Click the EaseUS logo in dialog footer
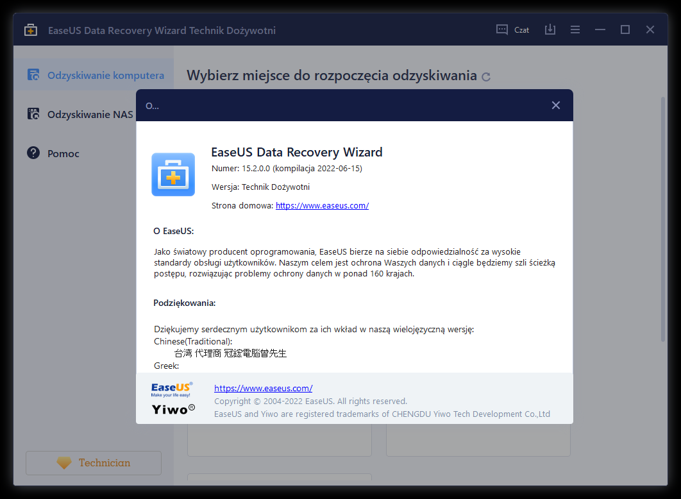681x499 pixels. click(x=172, y=389)
